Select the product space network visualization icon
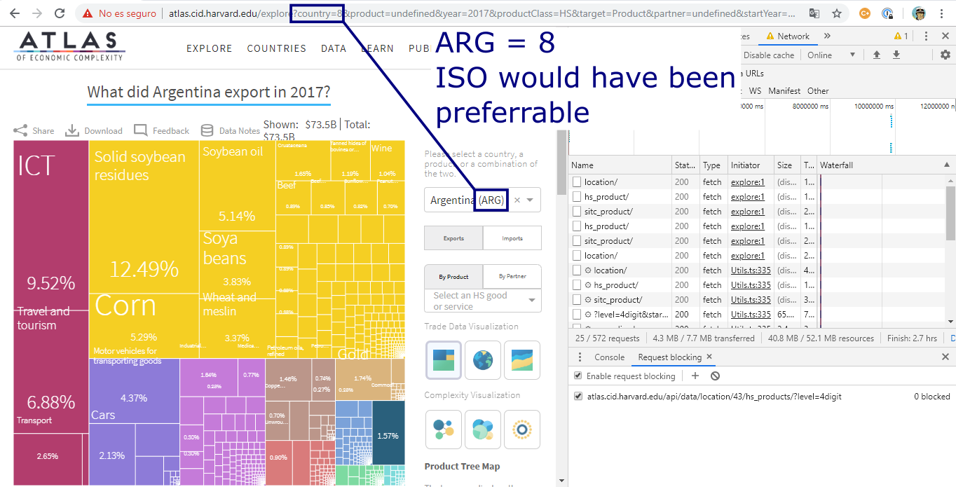Image resolution: width=956 pixels, height=487 pixels. (x=443, y=429)
